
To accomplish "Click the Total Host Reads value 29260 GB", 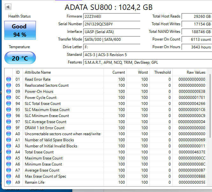I will (x=197, y=17).
